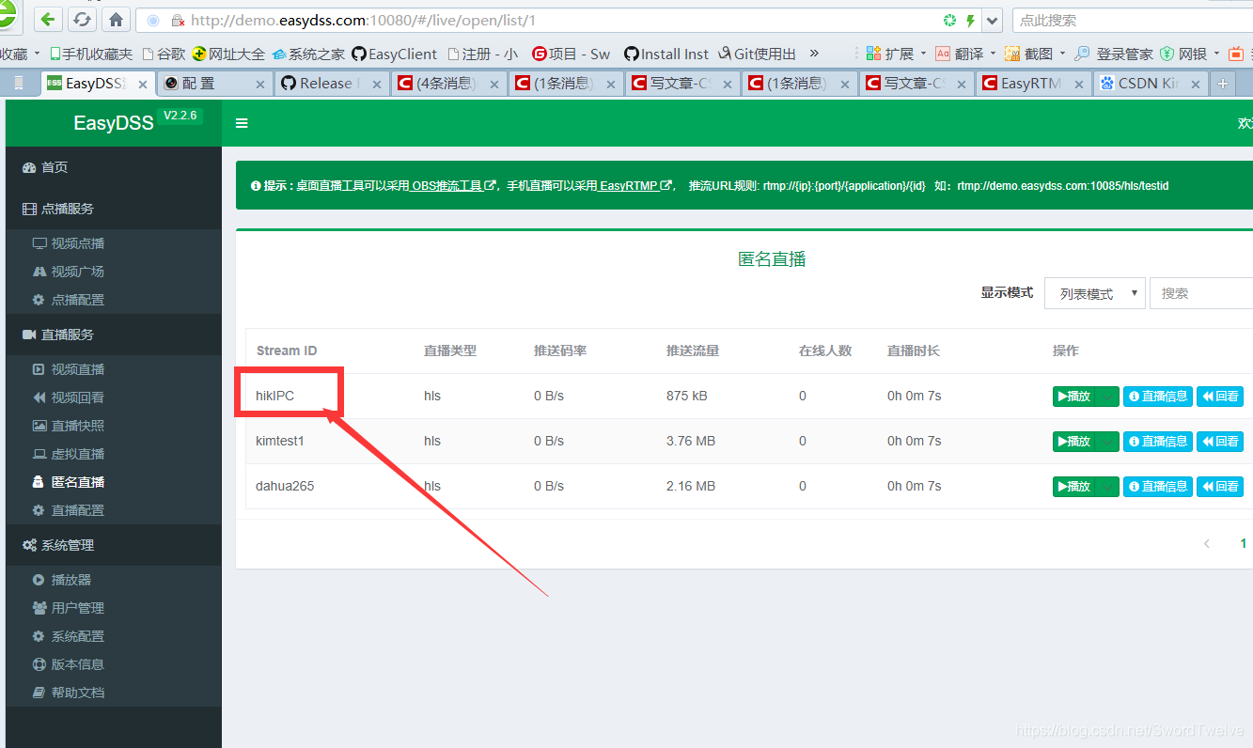Open 帮助文档 in the sidebar
Viewport: 1253px width, 748px height.
pos(113,693)
